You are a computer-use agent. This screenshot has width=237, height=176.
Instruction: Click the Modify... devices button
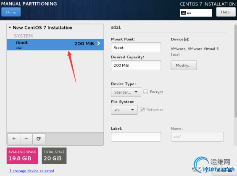(184, 65)
